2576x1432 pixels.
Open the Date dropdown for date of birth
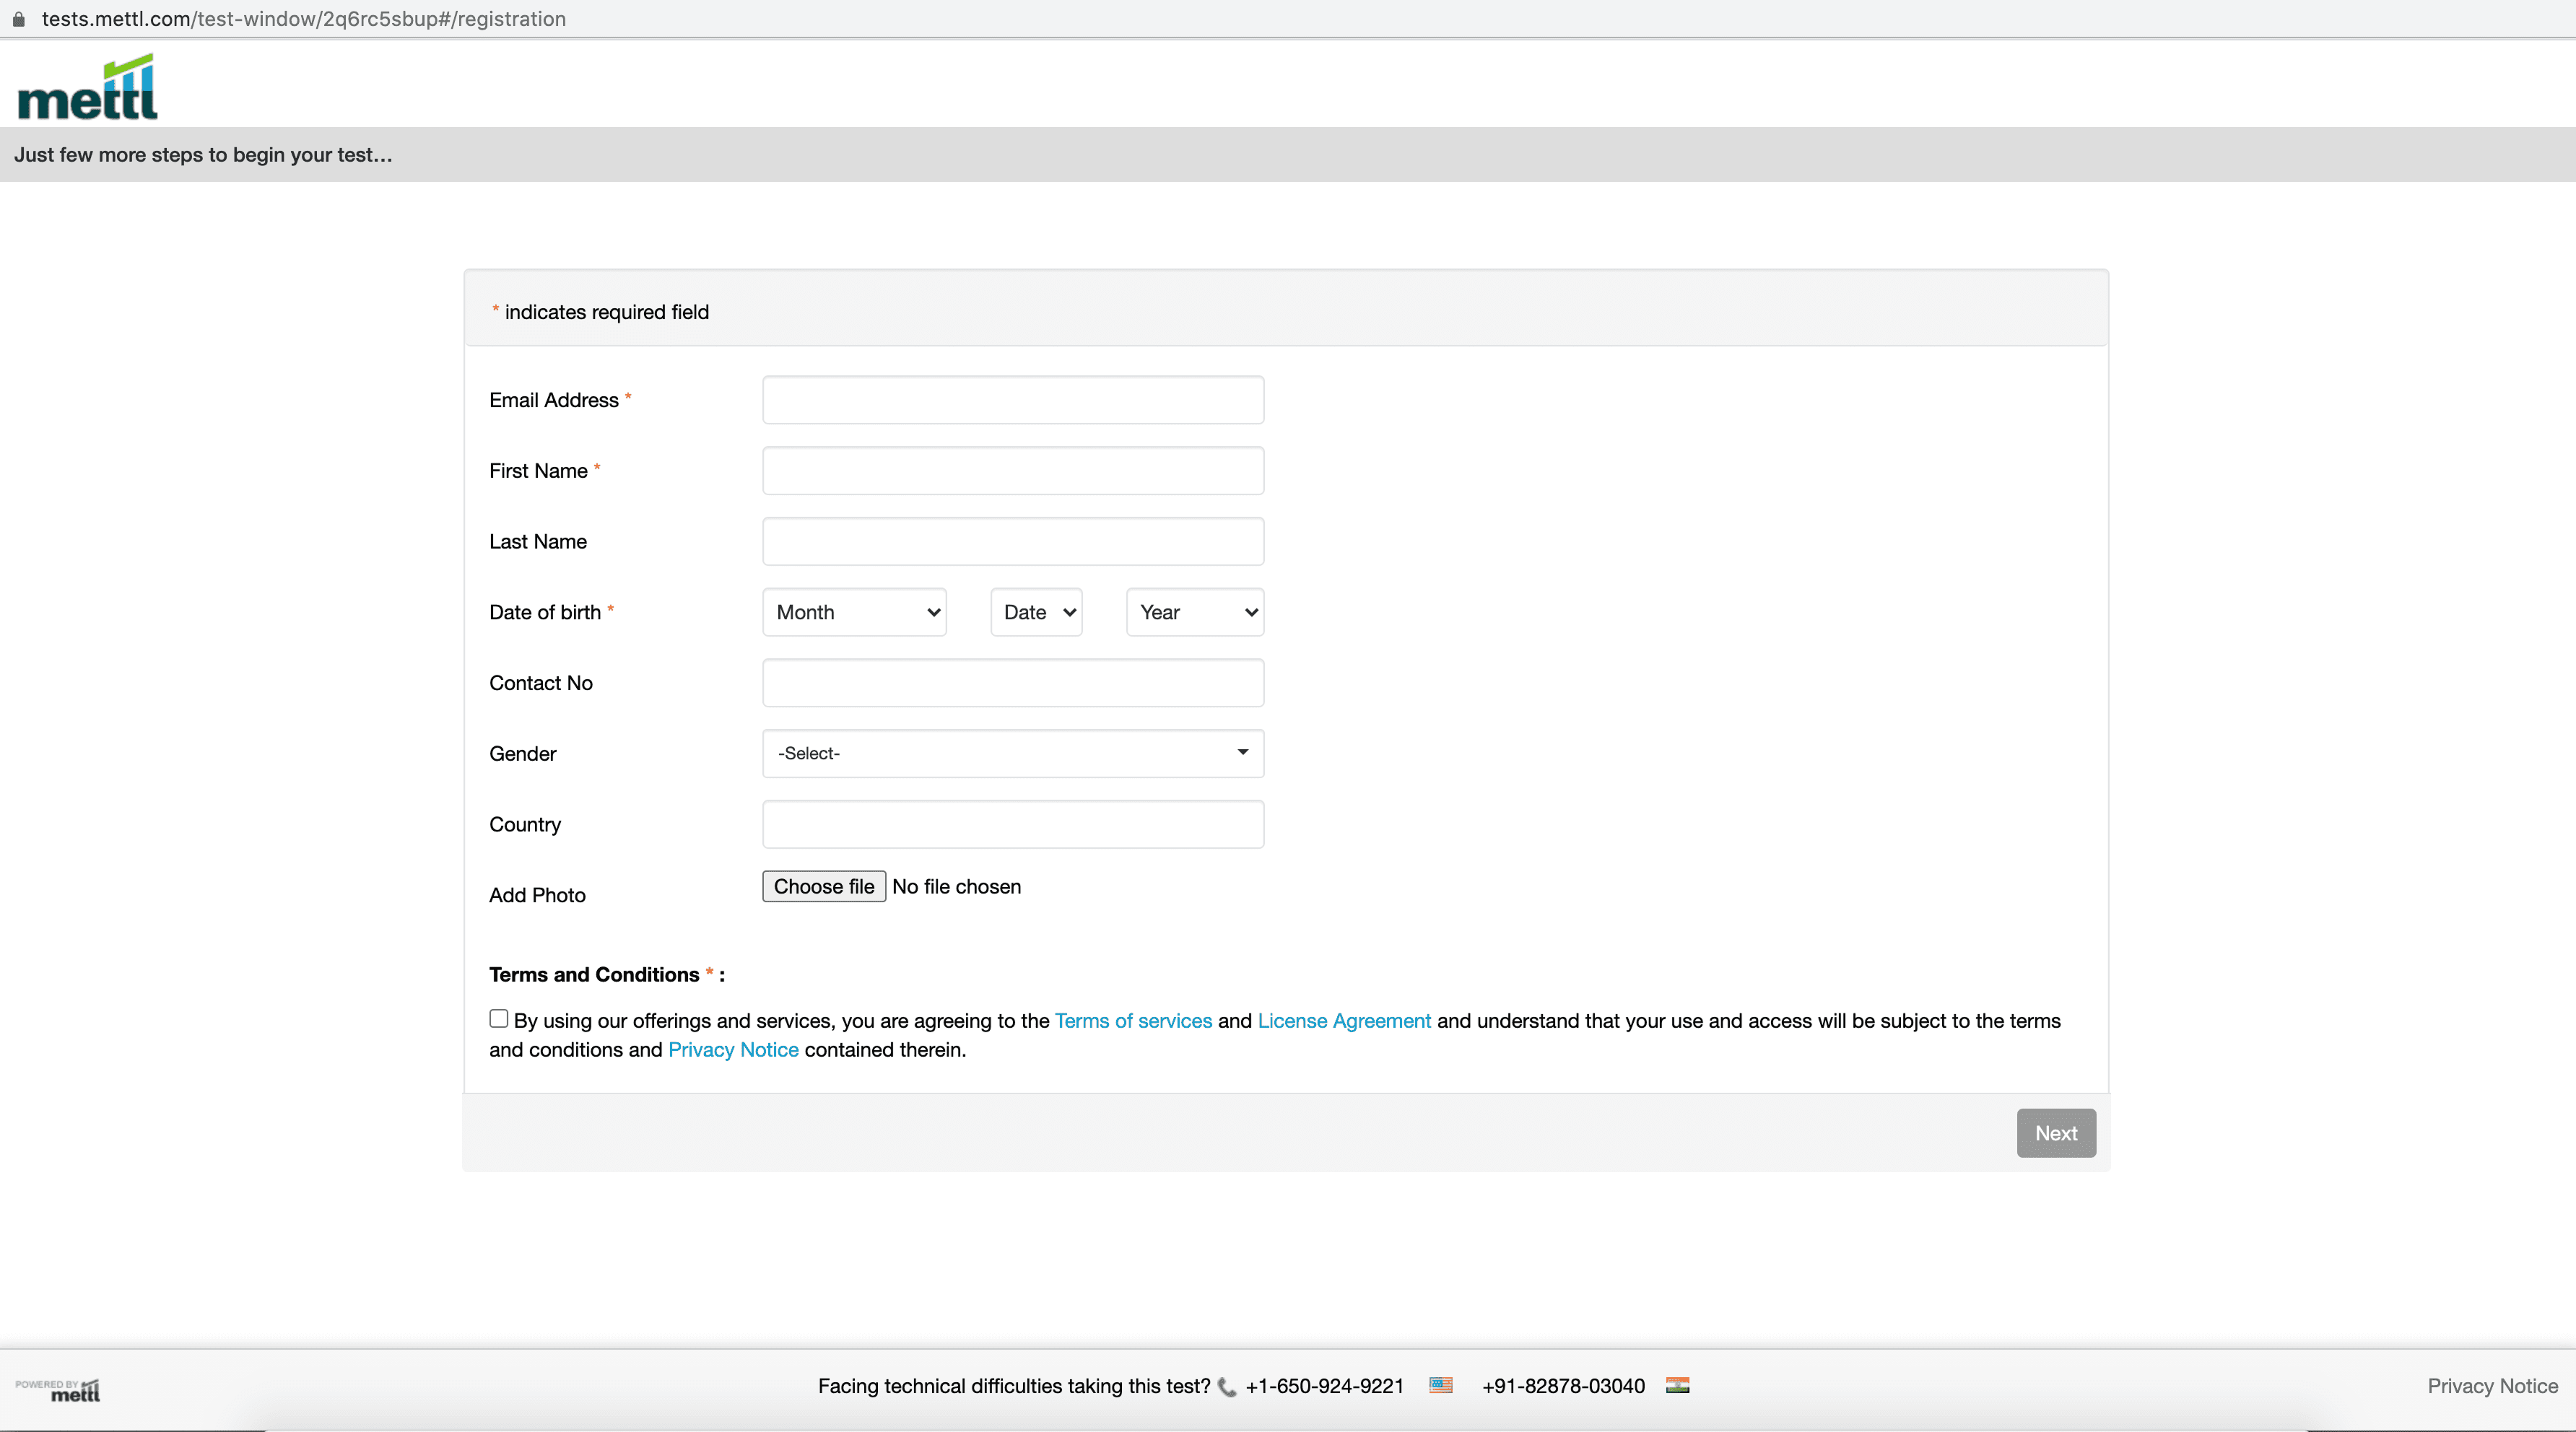[x=1036, y=612]
